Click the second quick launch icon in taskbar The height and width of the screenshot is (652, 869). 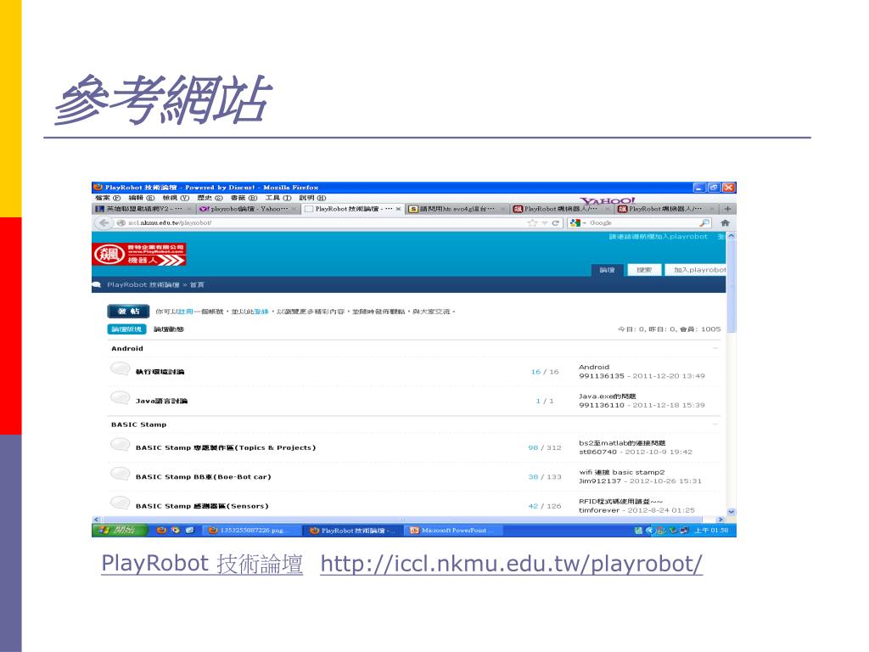(x=176, y=530)
